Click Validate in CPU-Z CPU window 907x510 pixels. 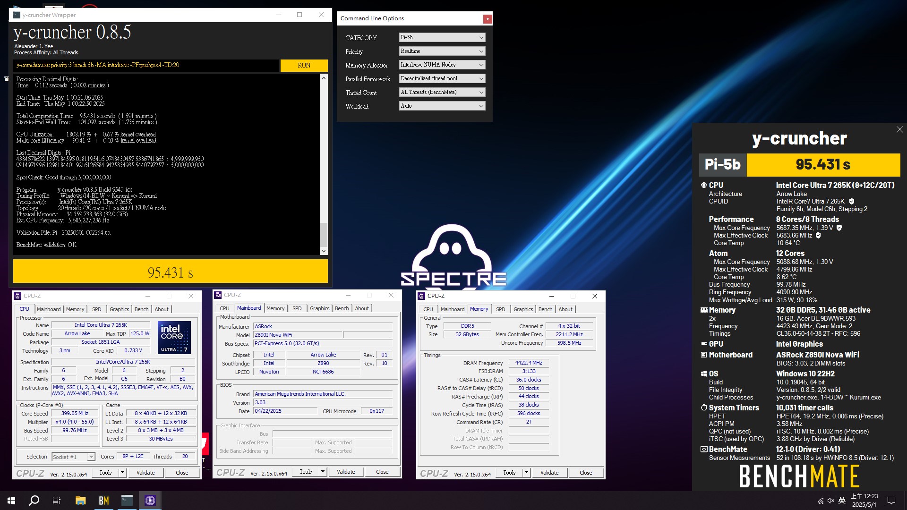click(x=145, y=472)
